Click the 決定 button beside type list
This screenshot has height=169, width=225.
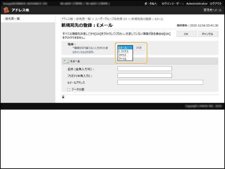tap(139, 48)
